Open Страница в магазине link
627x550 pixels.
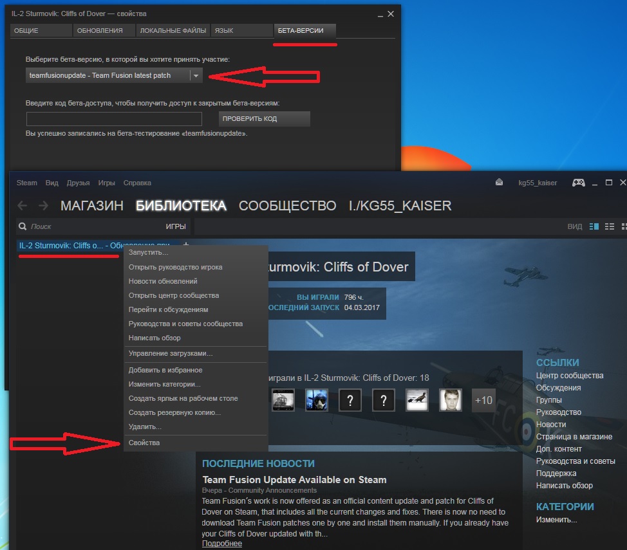pos(574,437)
